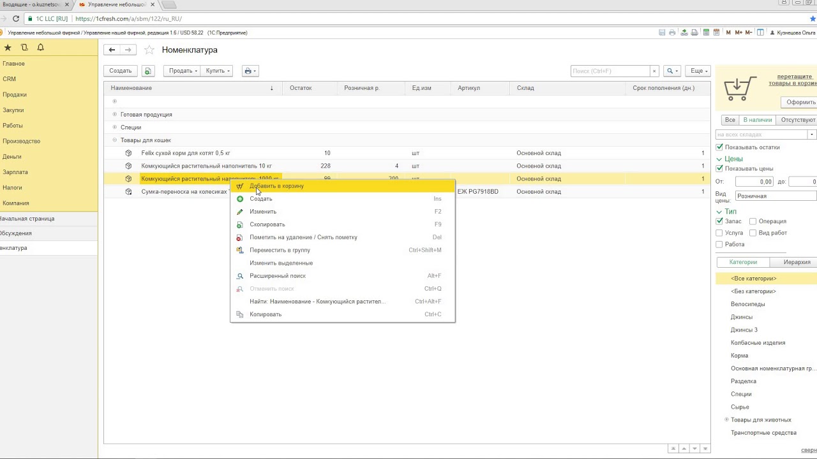Viewport: 817px width, 459px height.
Task: Toggle the Показывать цены checkbox
Action: (x=720, y=168)
